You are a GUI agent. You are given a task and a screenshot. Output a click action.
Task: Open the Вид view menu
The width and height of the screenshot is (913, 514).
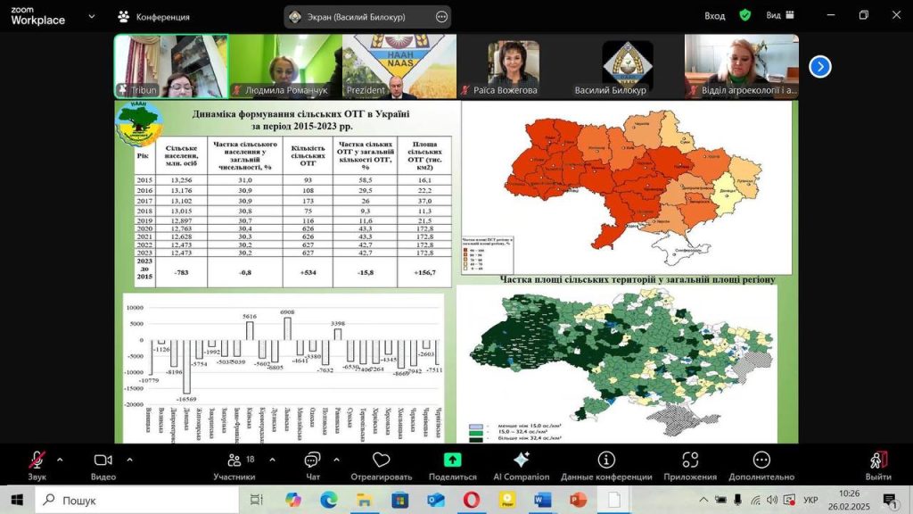coord(777,15)
